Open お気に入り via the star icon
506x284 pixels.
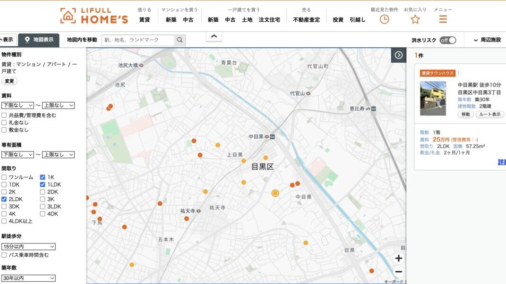(414, 19)
